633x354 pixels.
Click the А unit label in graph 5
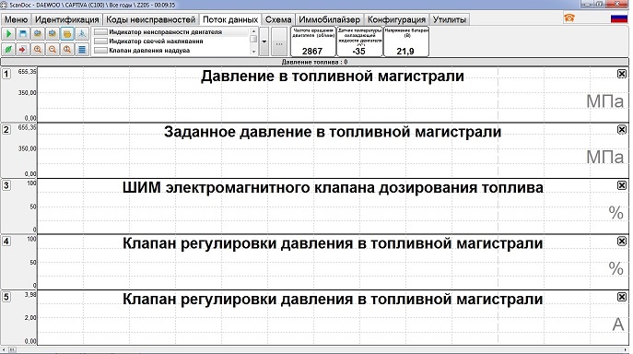click(618, 324)
